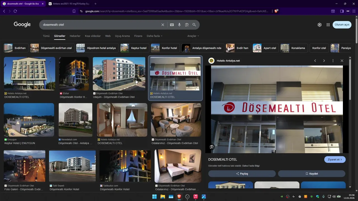Select the Antalya döşemealtı nda chip
The image size is (358, 201).
coord(203,48)
